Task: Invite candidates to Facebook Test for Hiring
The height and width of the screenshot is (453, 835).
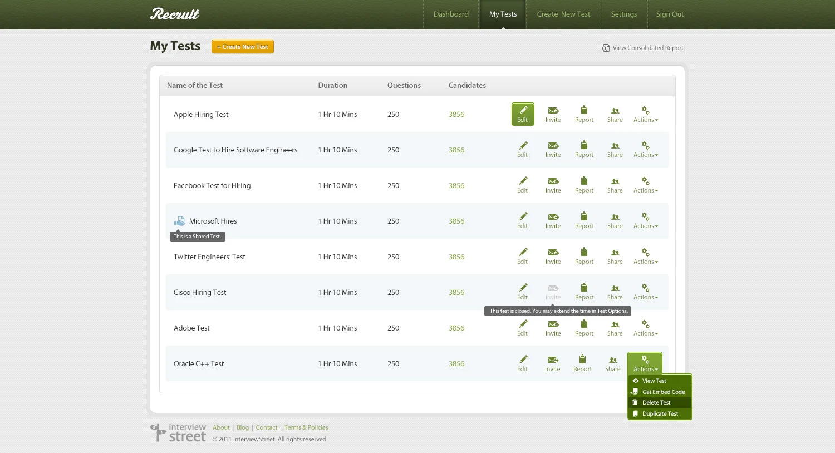Action: tap(553, 185)
